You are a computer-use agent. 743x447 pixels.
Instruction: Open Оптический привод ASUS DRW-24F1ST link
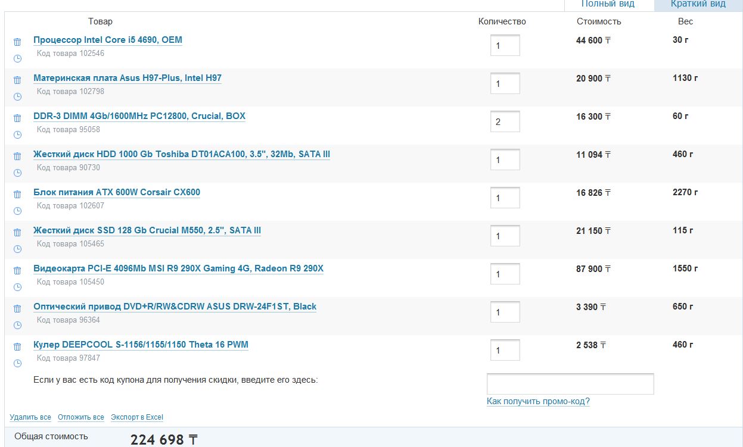point(175,307)
